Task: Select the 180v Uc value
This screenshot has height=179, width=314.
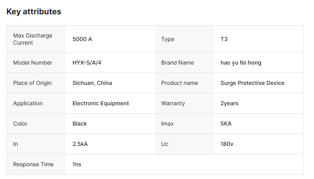Action: coord(227,144)
